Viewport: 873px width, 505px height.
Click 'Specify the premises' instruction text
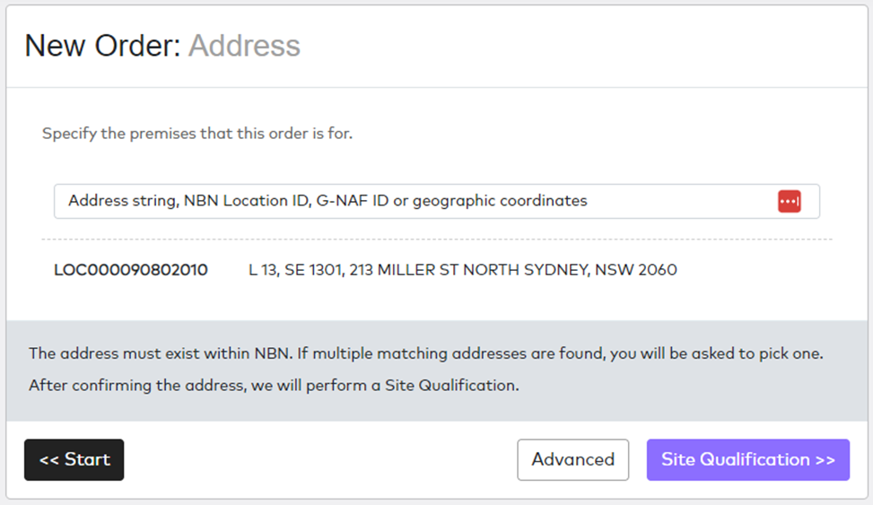(x=197, y=134)
